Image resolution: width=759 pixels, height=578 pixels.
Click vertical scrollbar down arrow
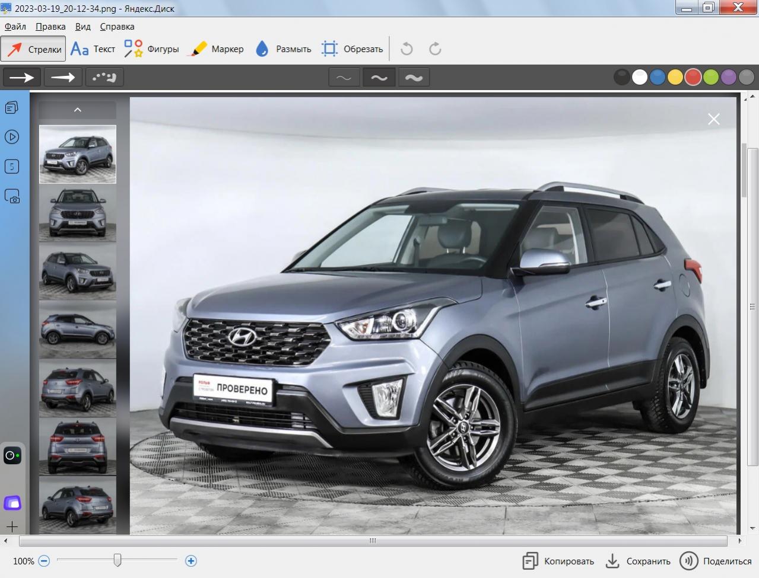click(x=753, y=529)
